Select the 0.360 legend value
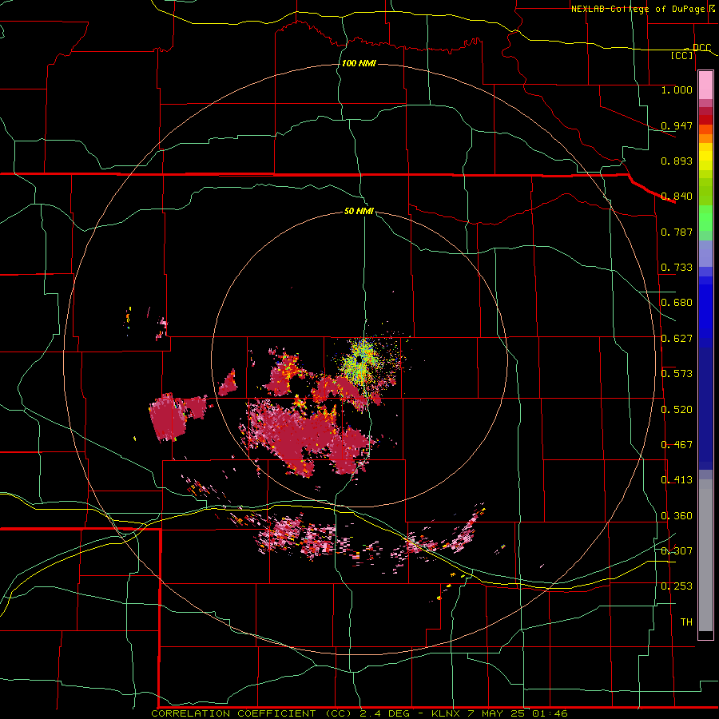719x719 pixels. click(677, 516)
